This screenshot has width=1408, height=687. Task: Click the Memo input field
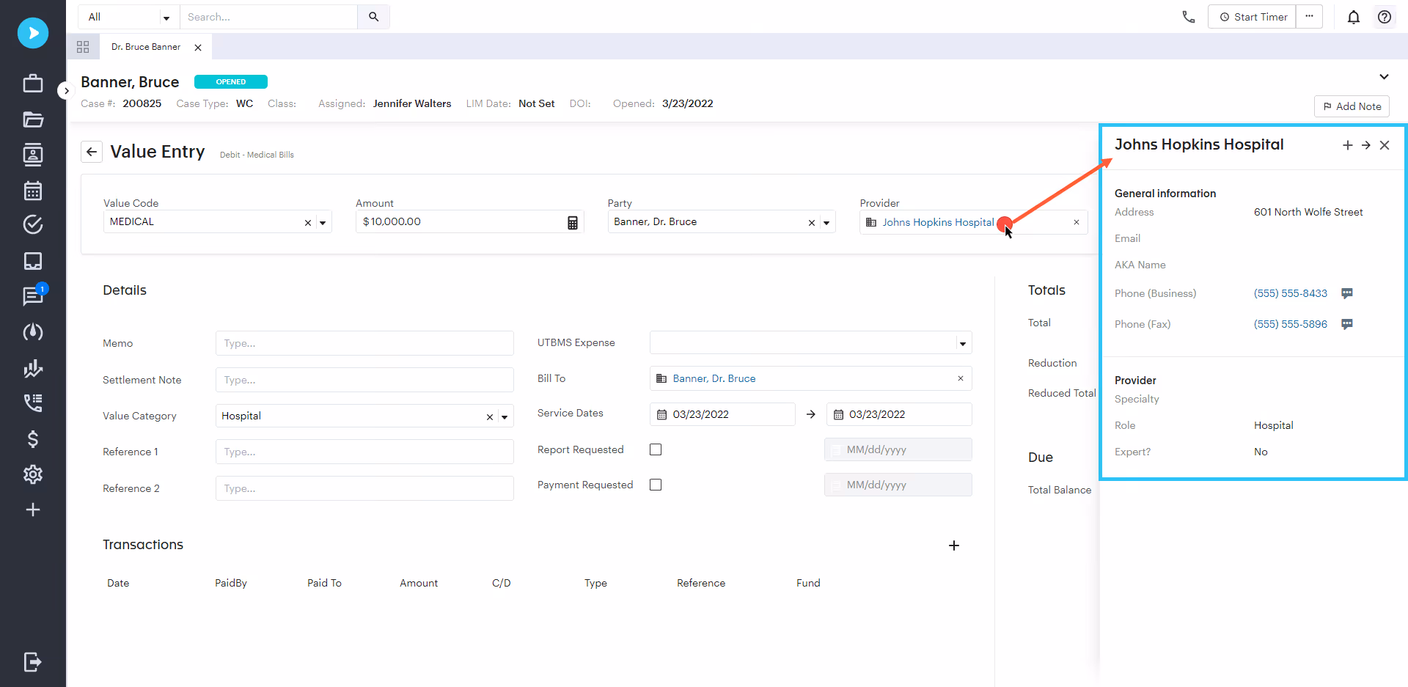tap(364, 343)
